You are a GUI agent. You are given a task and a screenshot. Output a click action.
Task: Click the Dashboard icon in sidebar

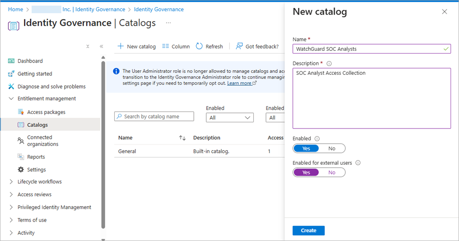tap(11, 61)
